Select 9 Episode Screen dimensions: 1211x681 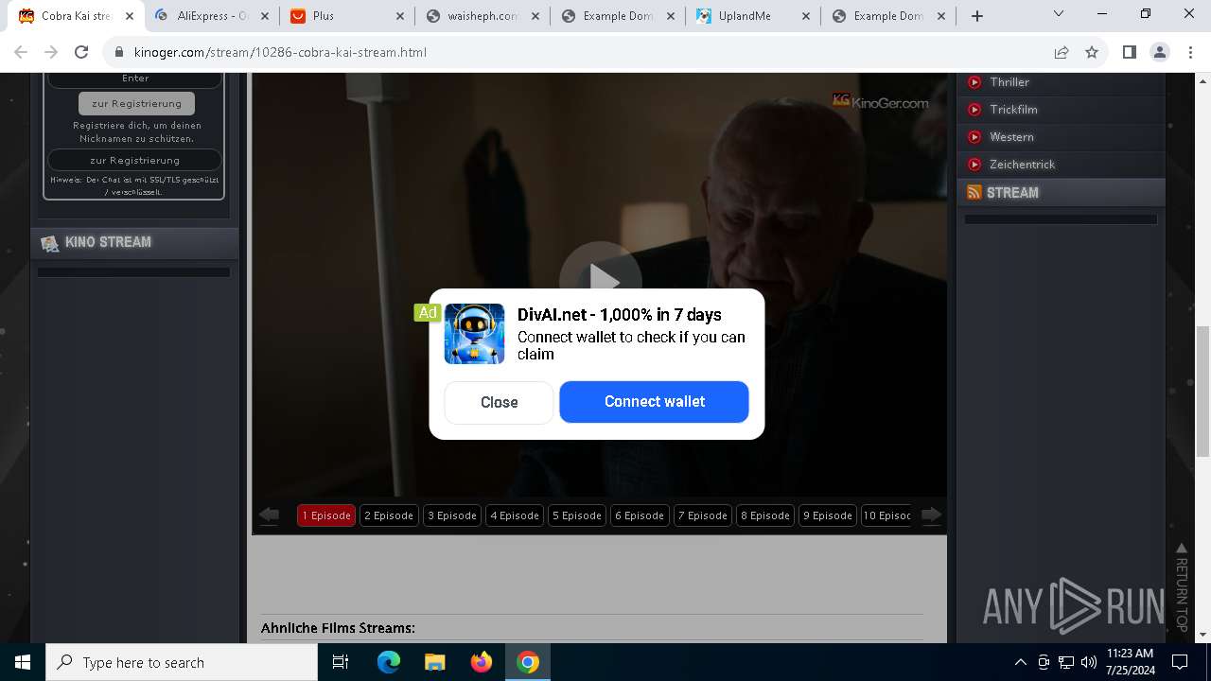tap(828, 515)
